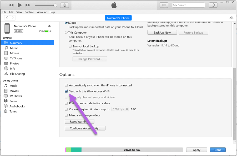The image size is (237, 156).
Task: Click the refresh circular arrow button
Action: [x=213, y=5]
